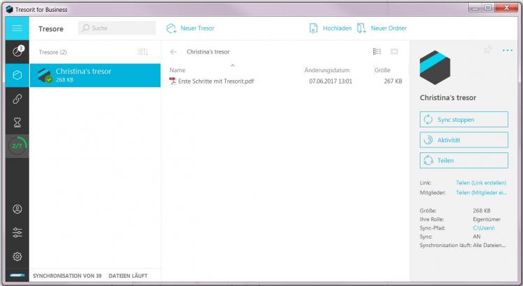Open the tresor list sort options

click(x=142, y=52)
